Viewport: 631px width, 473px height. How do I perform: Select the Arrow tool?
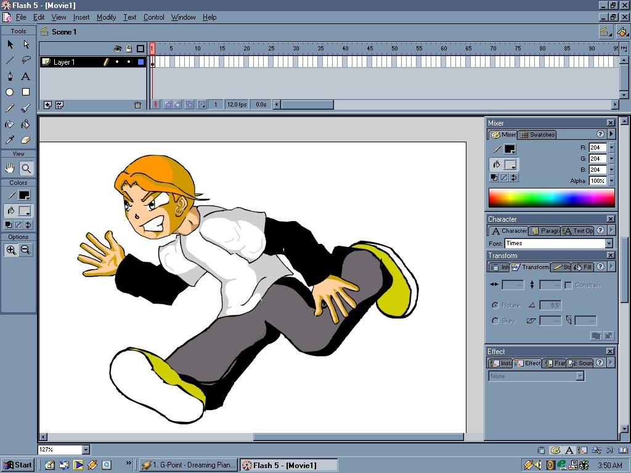click(10, 44)
